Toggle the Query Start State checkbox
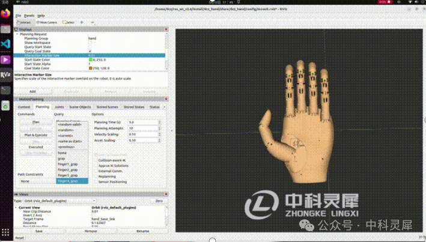Screen dimensions: 426x242 pyautogui.click(x=90, y=47)
